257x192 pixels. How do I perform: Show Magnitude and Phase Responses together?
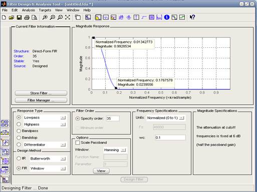113,17
